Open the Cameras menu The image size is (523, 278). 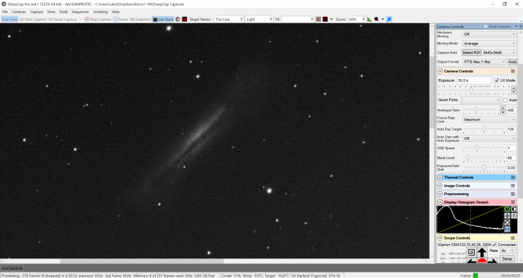point(19,12)
